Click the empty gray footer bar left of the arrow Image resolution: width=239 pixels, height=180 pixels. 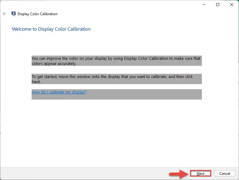[84, 174]
